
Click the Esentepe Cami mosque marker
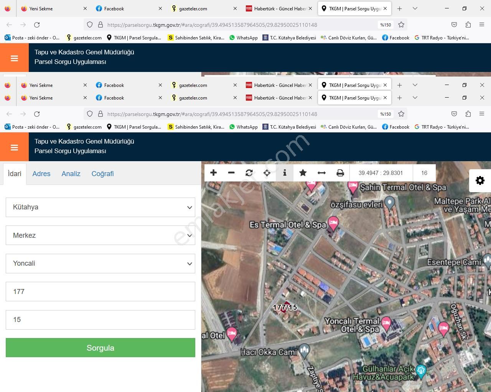pos(487,261)
